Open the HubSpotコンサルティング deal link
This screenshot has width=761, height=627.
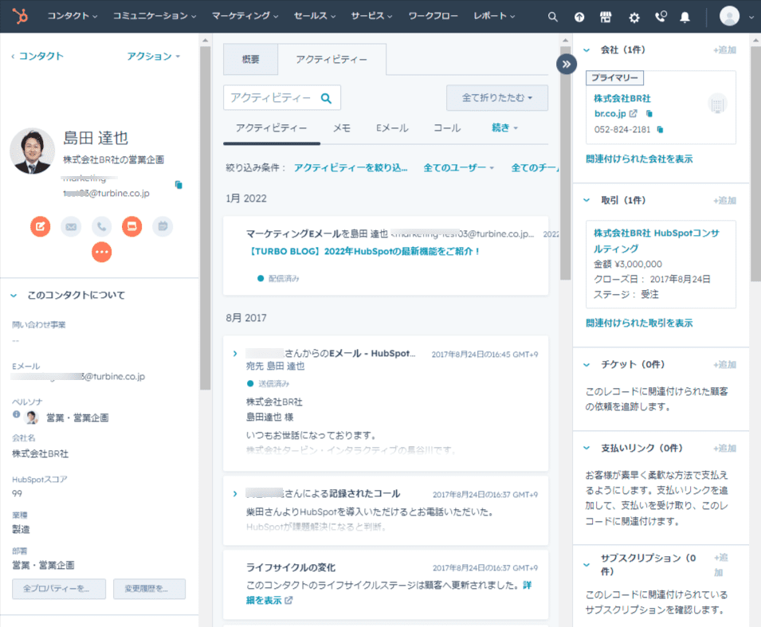pyautogui.click(x=656, y=241)
